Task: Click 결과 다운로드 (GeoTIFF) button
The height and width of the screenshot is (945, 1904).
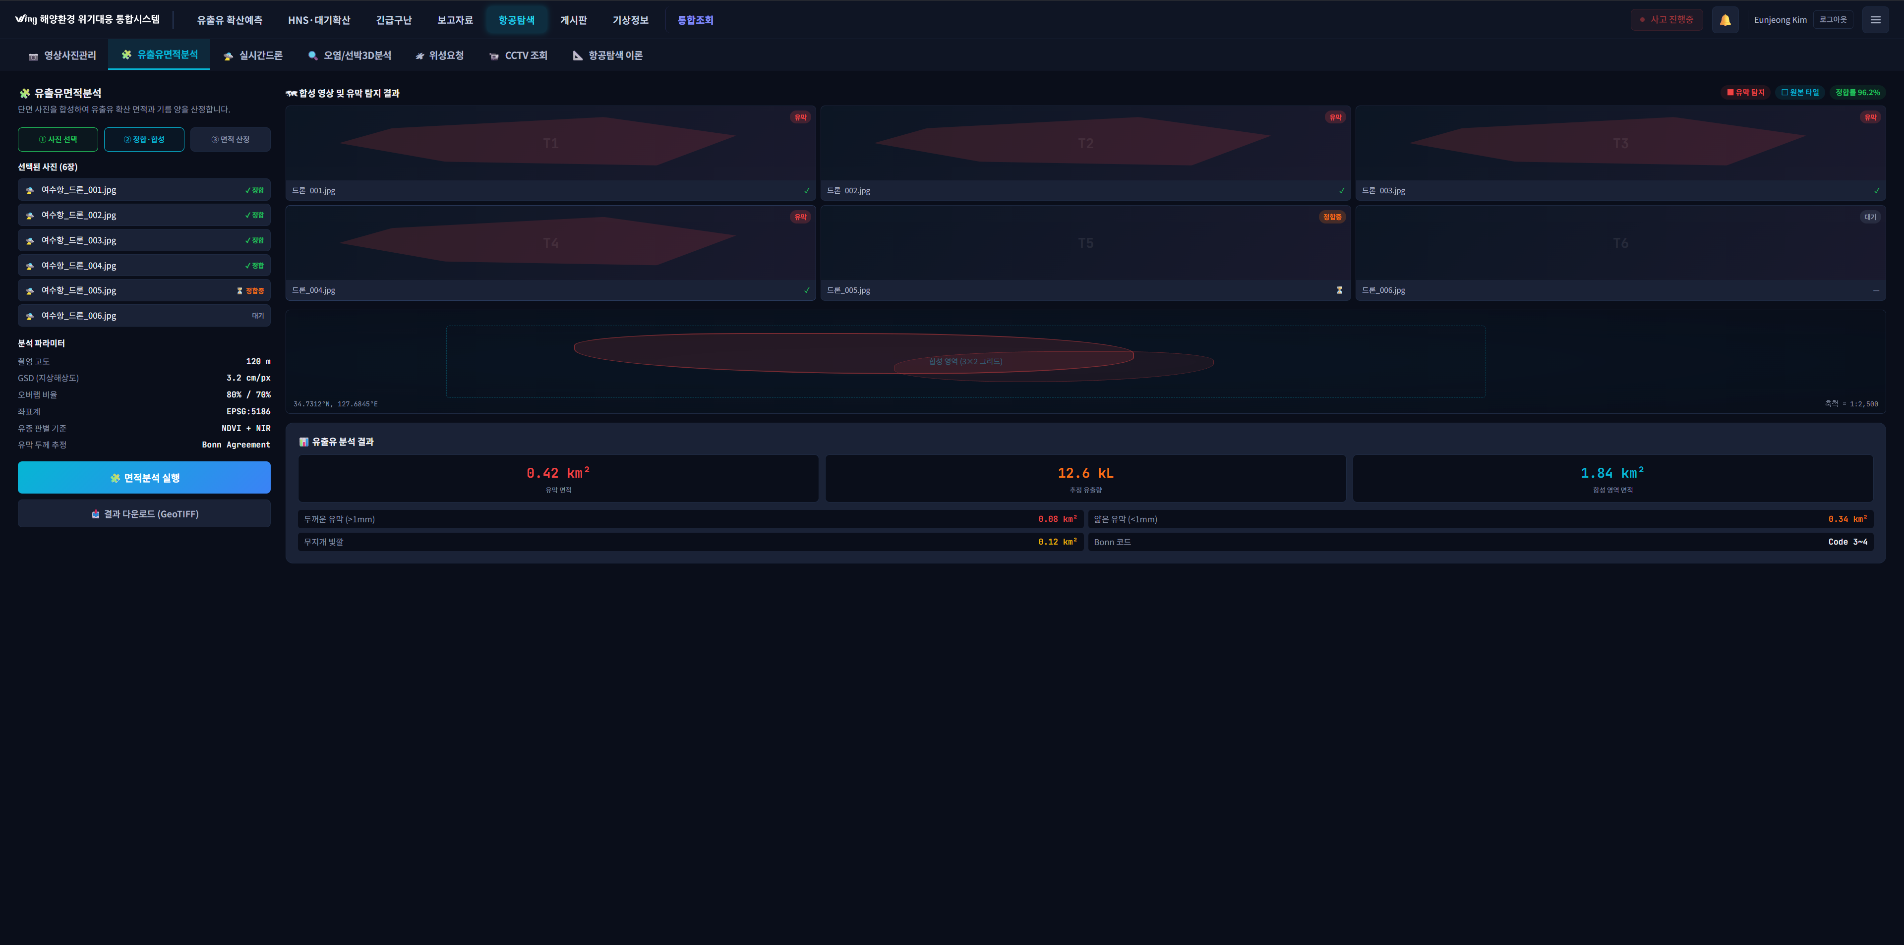Action: 144,514
